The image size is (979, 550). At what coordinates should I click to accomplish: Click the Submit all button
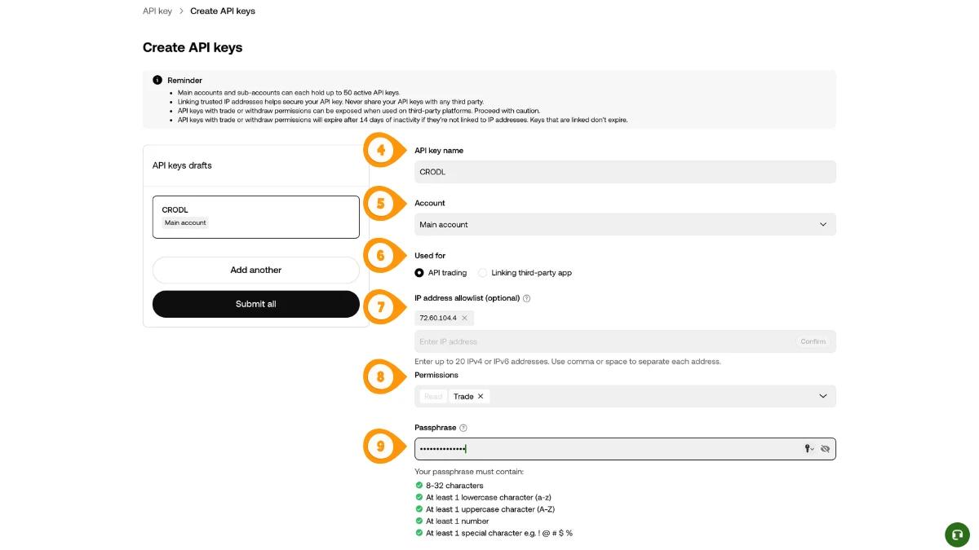(256, 304)
